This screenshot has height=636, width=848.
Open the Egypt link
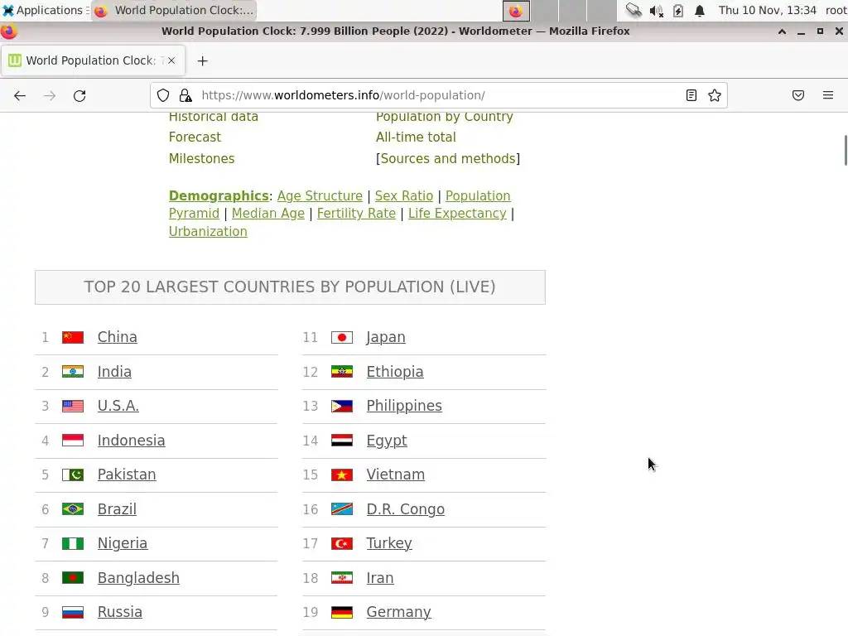point(387,441)
